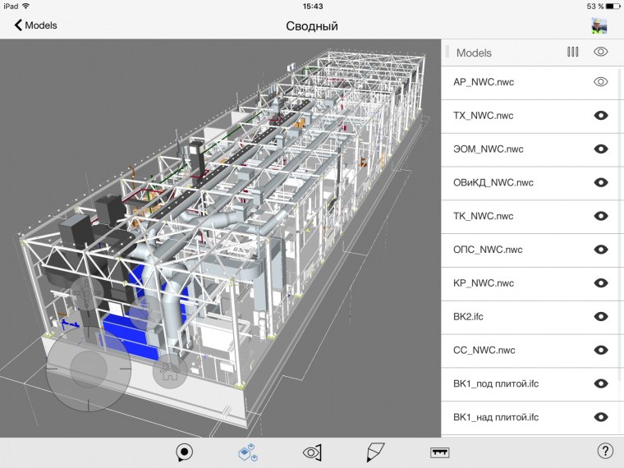Hide the TX_NWC.nwc model
This screenshot has width=624, height=468.
click(600, 116)
